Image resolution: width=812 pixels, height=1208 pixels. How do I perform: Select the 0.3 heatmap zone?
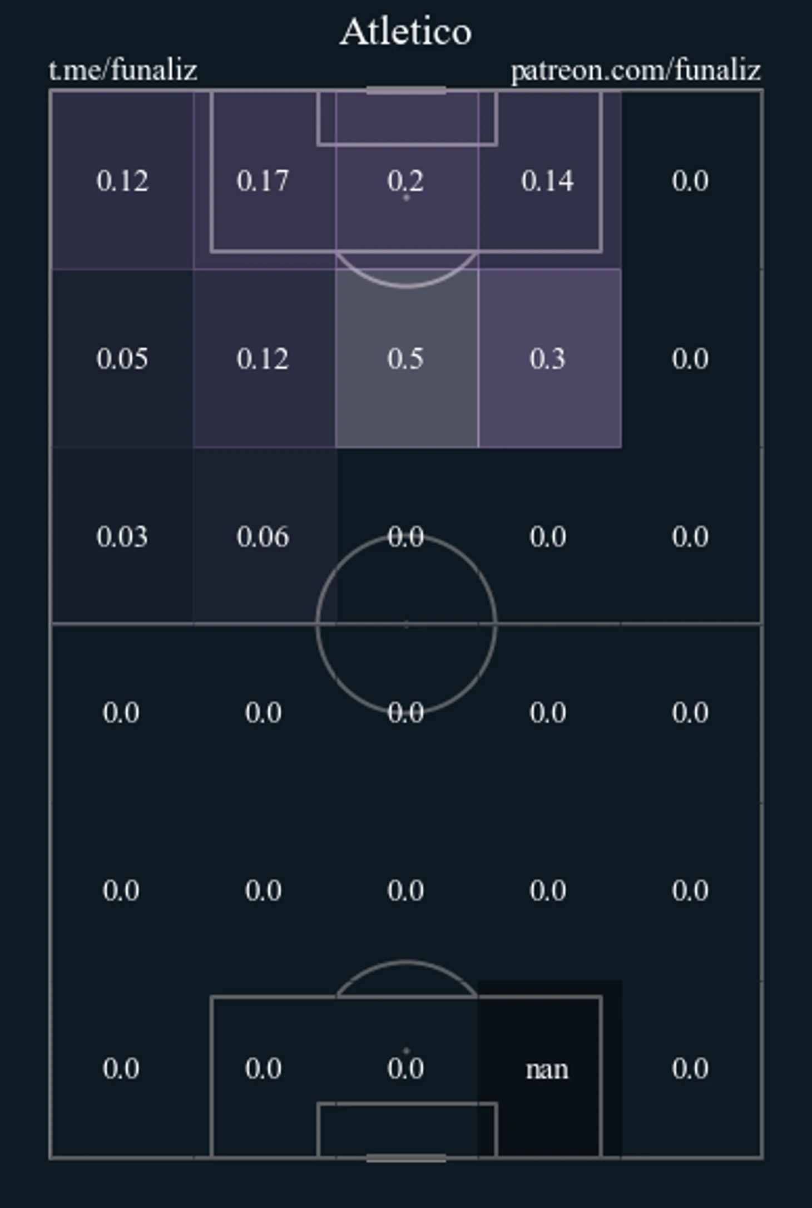(549, 358)
